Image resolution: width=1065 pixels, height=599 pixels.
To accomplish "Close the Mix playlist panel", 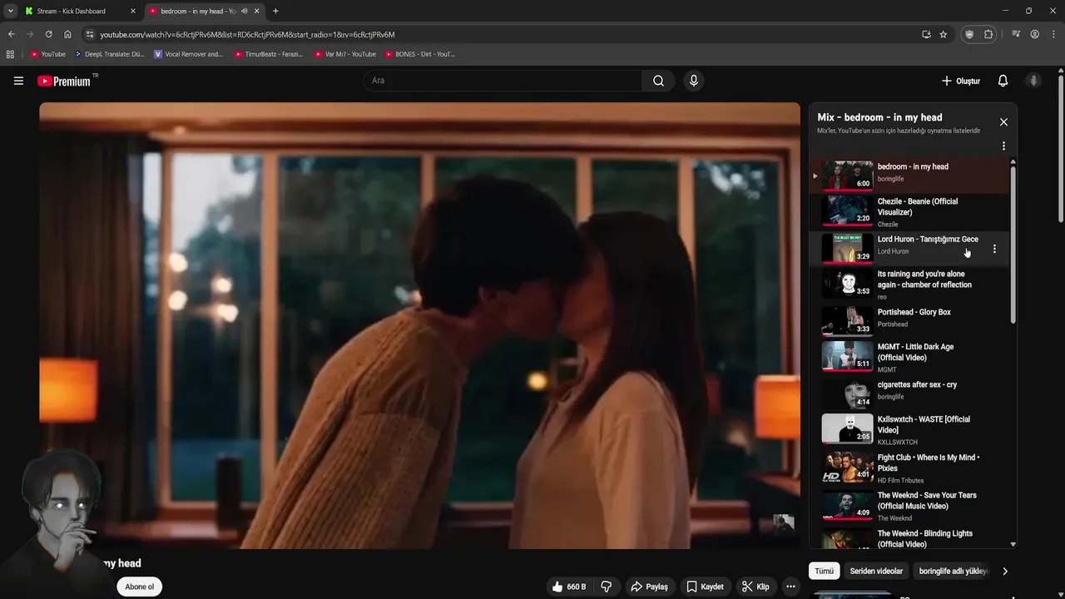I will [x=1003, y=122].
